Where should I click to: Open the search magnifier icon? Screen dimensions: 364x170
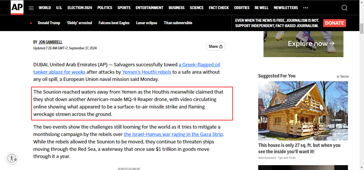tap(344, 8)
